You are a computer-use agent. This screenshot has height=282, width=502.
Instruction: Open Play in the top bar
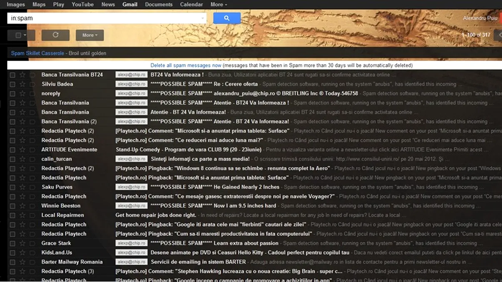point(58,5)
